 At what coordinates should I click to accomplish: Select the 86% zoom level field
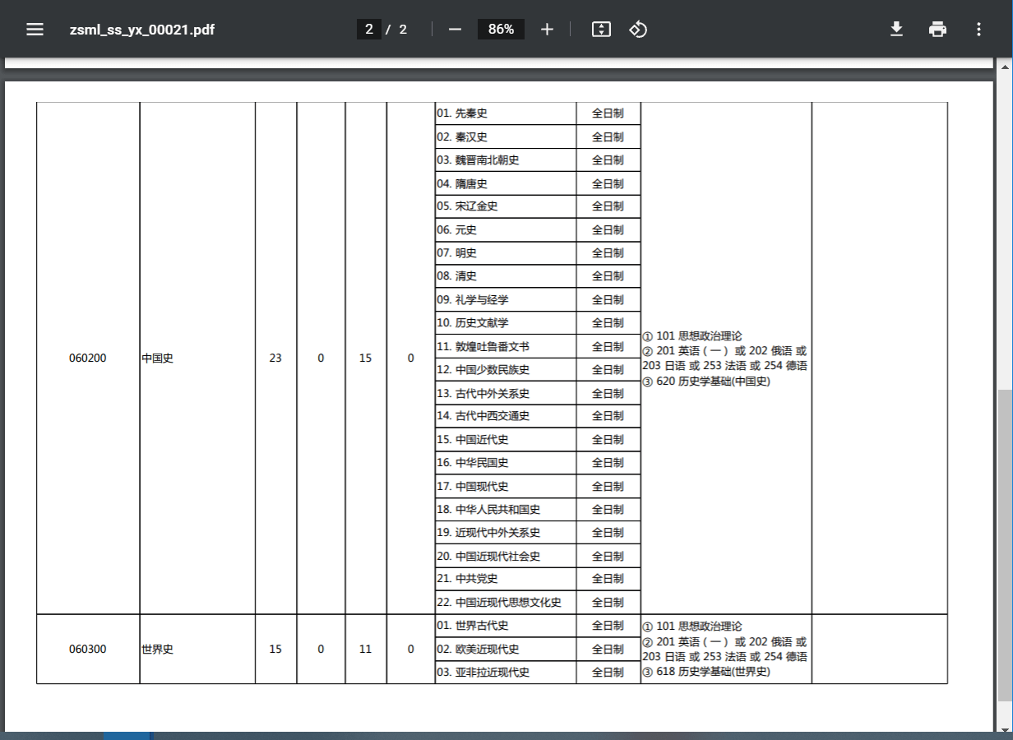(501, 30)
